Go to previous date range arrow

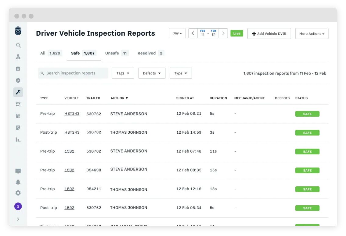coord(193,33)
